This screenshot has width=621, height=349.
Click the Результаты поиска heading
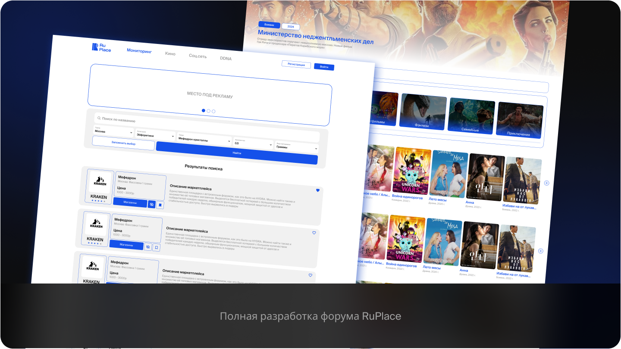(204, 167)
